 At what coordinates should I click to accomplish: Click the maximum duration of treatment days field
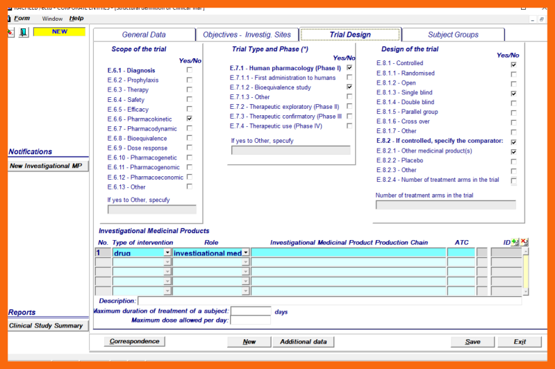tap(251, 311)
